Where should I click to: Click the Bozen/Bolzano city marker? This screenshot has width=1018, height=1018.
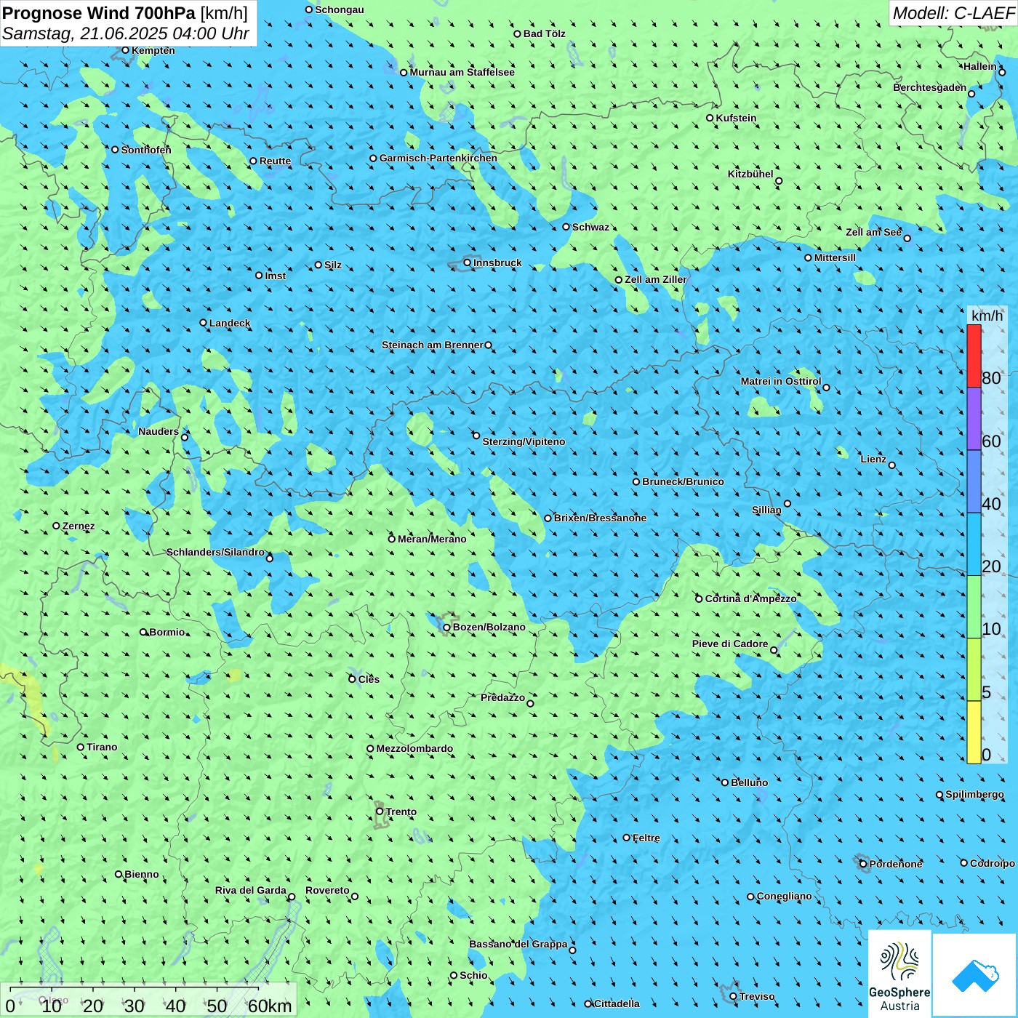(446, 627)
